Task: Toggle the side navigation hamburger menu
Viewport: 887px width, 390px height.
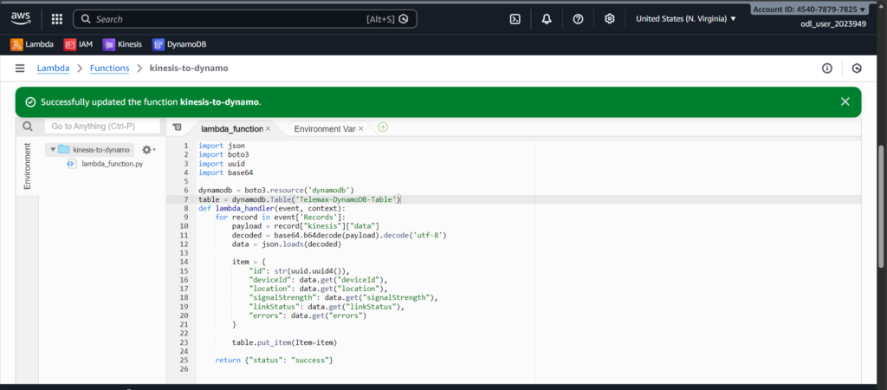Action: point(19,68)
